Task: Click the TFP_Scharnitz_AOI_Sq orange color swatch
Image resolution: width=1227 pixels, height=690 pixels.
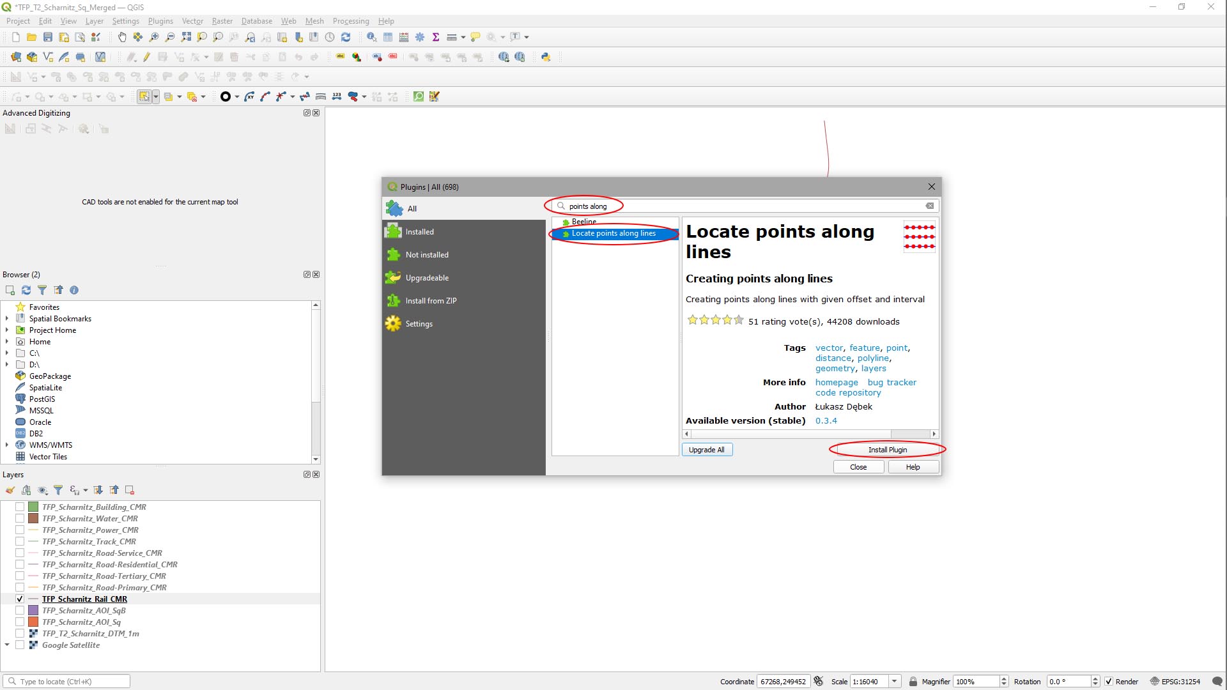Action: (33, 622)
